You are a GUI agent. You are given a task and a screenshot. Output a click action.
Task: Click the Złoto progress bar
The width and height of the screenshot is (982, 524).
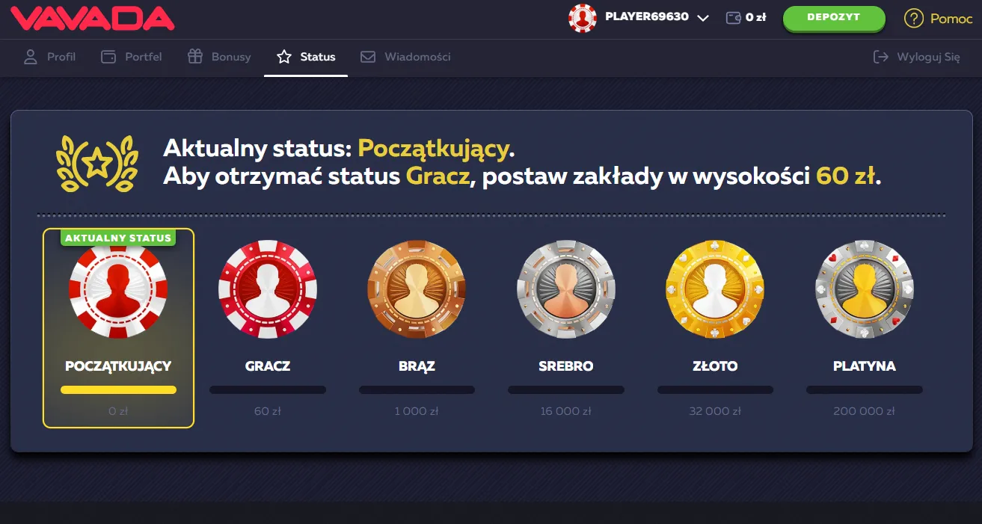pyautogui.click(x=715, y=389)
